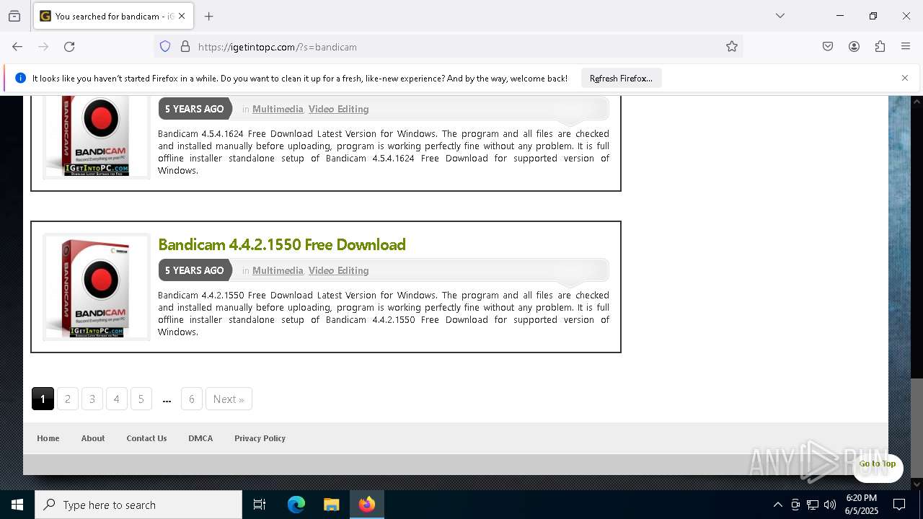
Task: Go back one page
Action: (x=17, y=47)
